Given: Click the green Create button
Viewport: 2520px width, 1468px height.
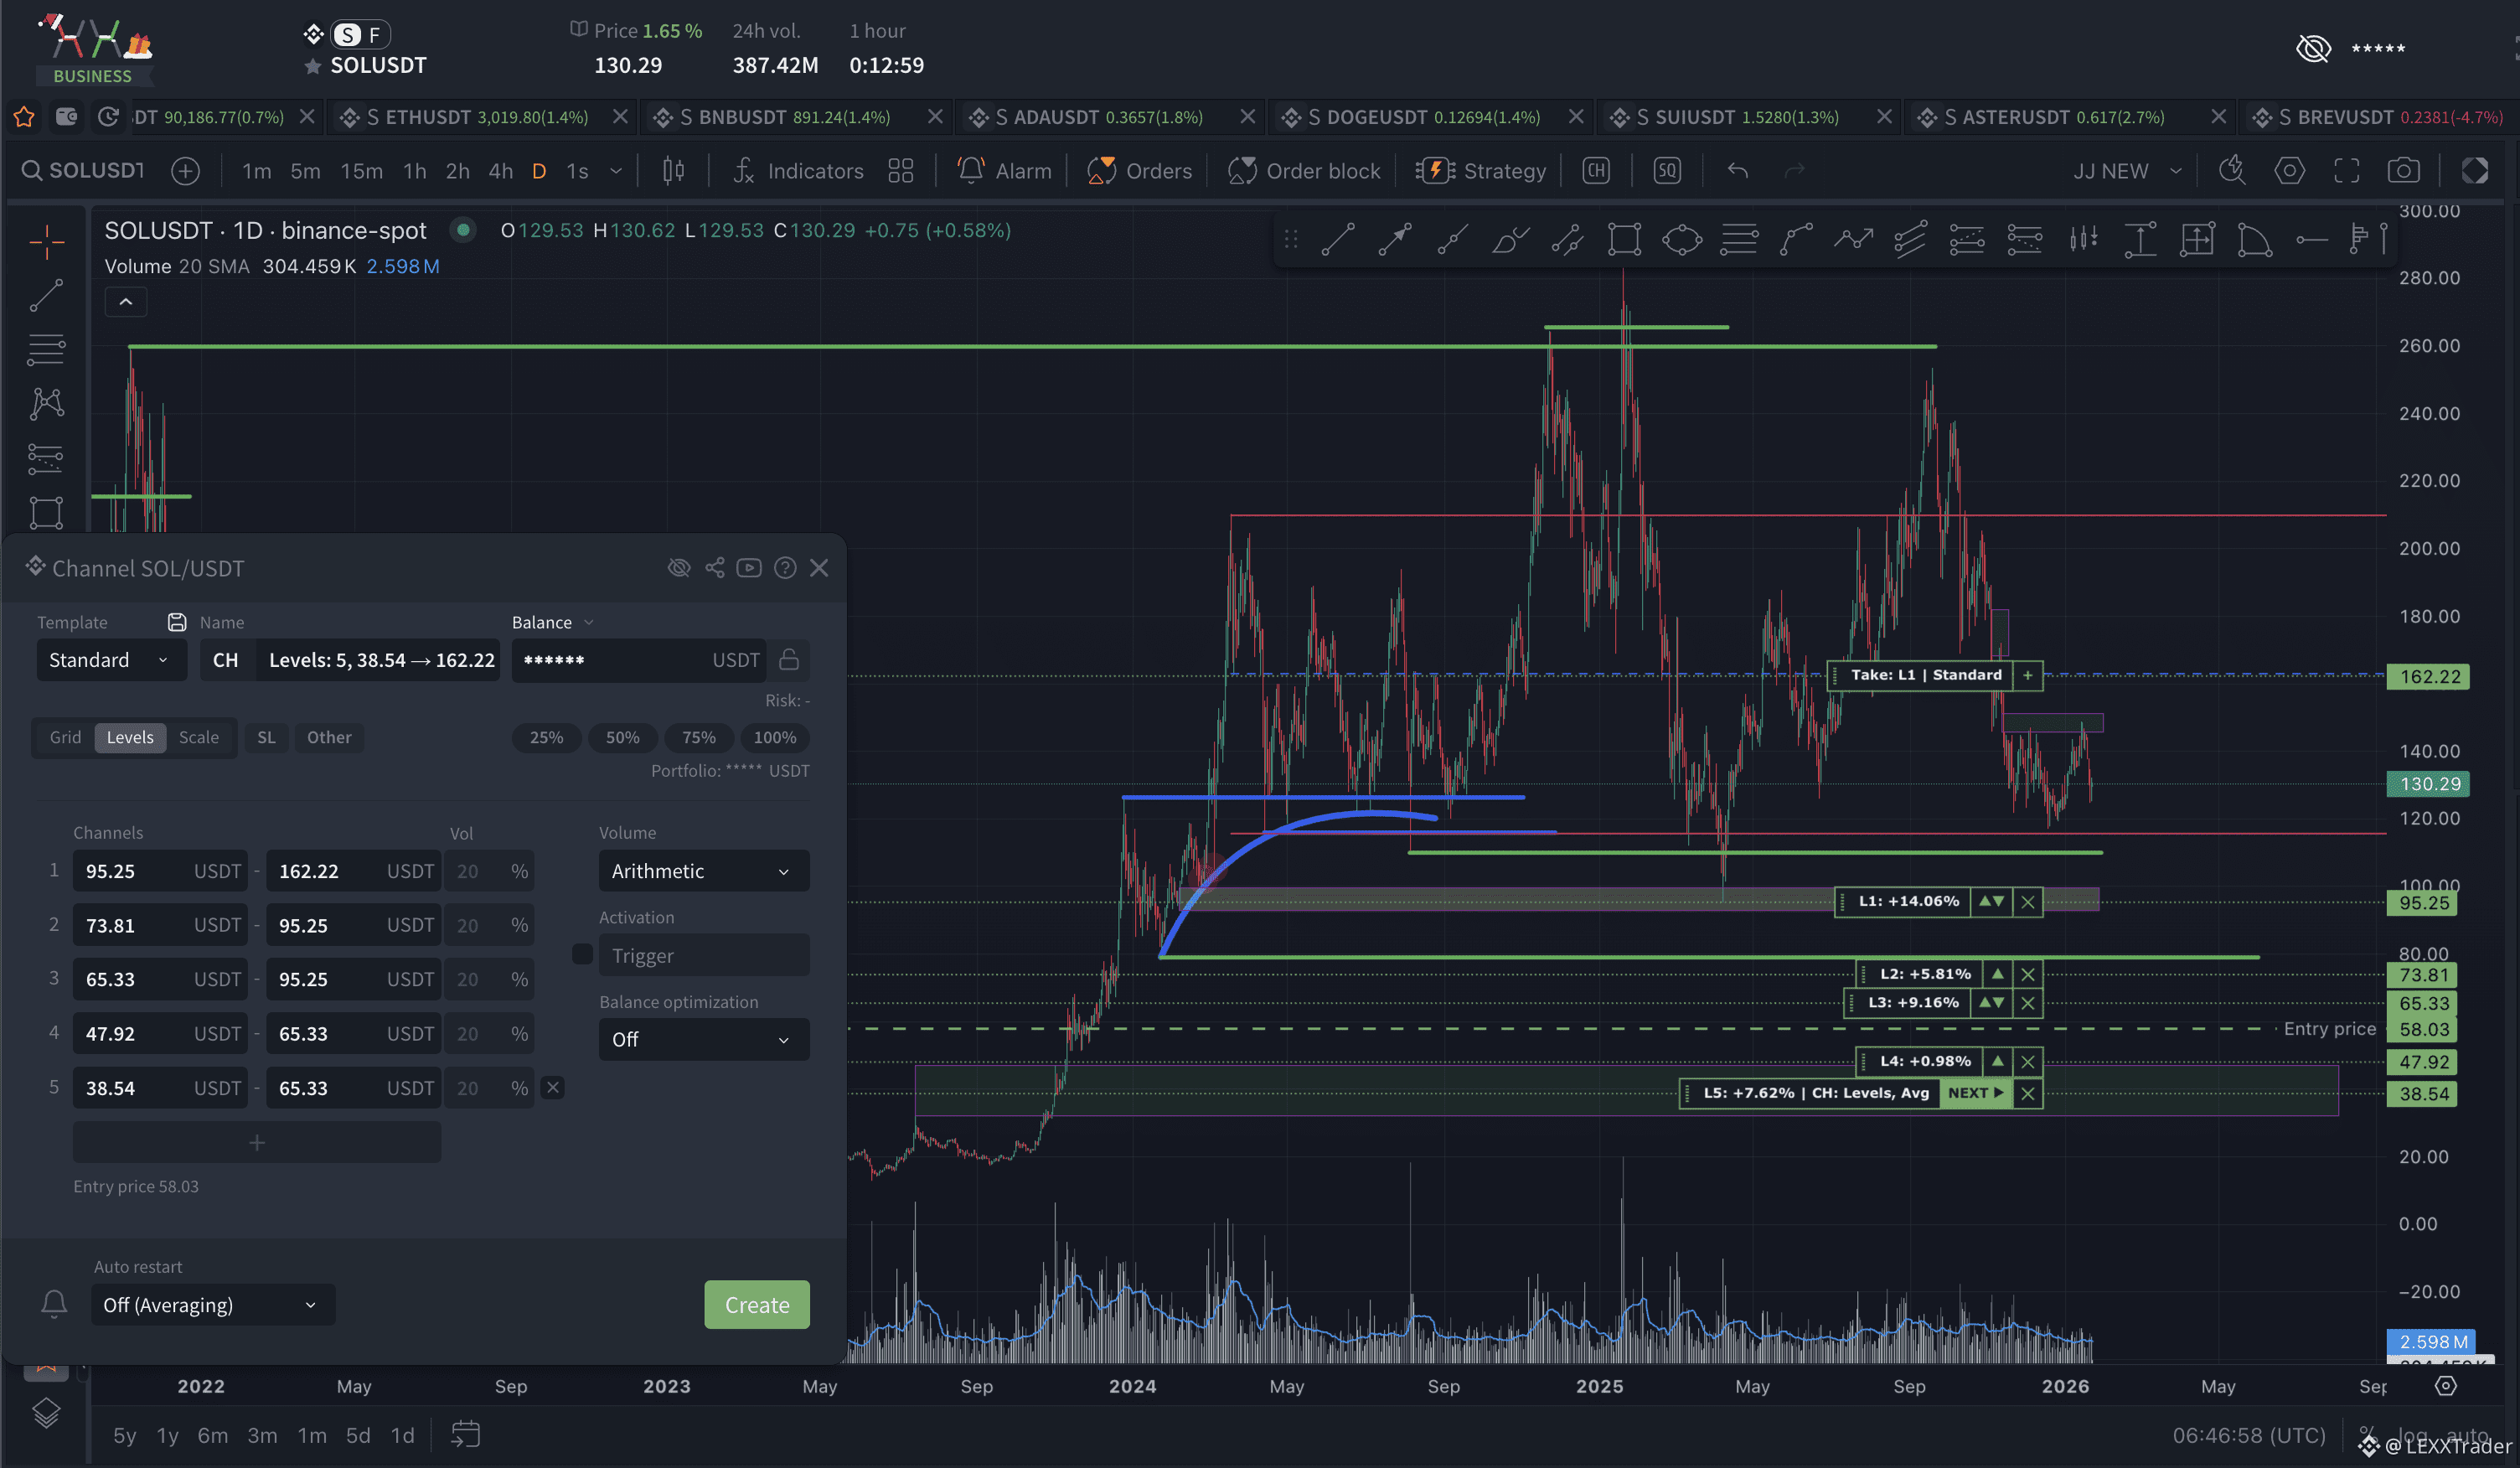Looking at the screenshot, I should coord(756,1304).
